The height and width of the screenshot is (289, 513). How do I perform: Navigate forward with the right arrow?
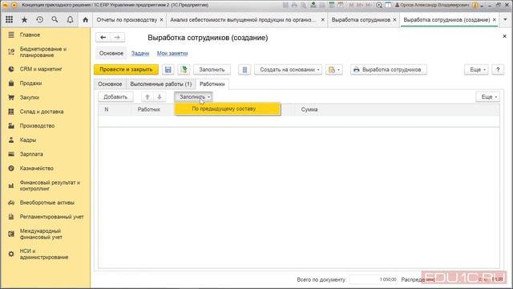(117, 38)
